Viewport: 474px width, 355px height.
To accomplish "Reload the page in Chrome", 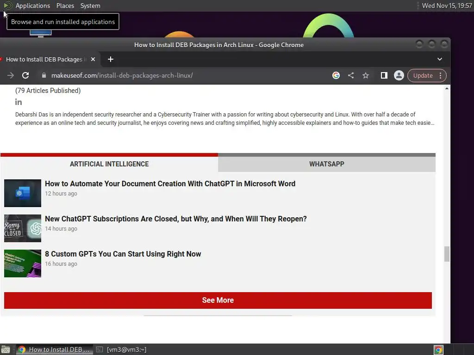I will [x=25, y=75].
